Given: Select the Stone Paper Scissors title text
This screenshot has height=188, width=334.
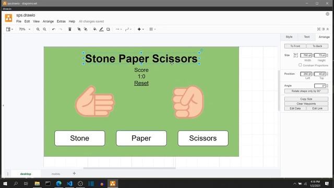Looking at the screenshot, I should (x=141, y=58).
